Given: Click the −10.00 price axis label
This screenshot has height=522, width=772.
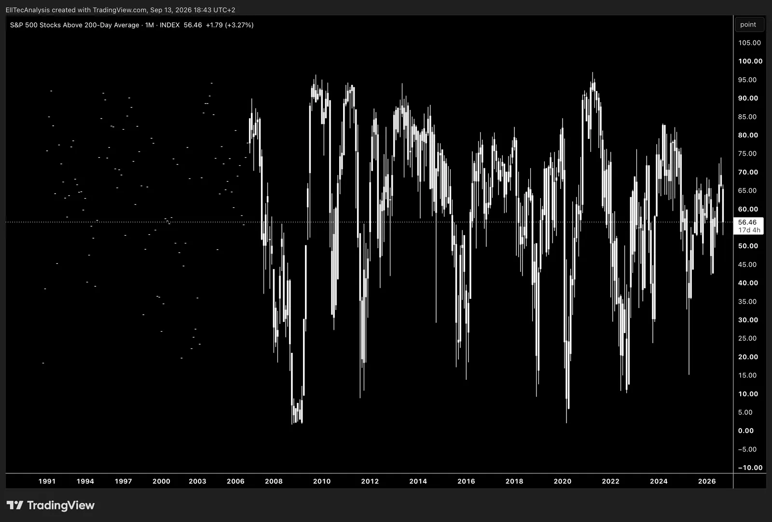Looking at the screenshot, I should click(750, 468).
